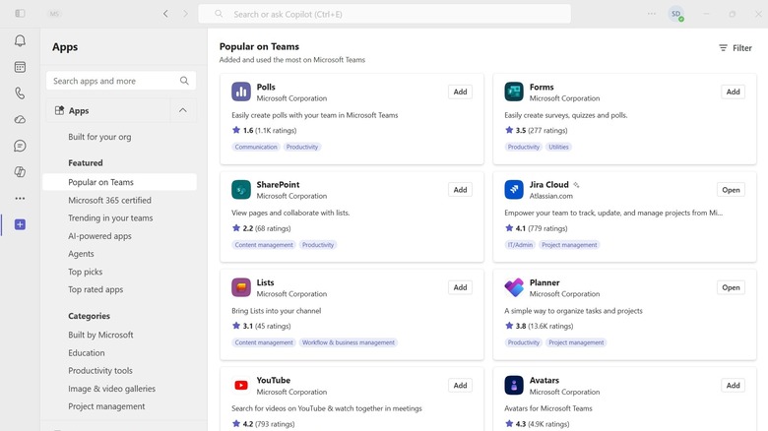
Task: Click the Avatars app icon
Action: [x=514, y=386]
